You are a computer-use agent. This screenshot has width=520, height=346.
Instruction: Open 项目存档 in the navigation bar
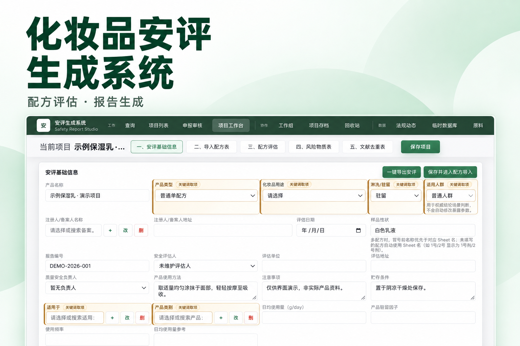point(319,125)
